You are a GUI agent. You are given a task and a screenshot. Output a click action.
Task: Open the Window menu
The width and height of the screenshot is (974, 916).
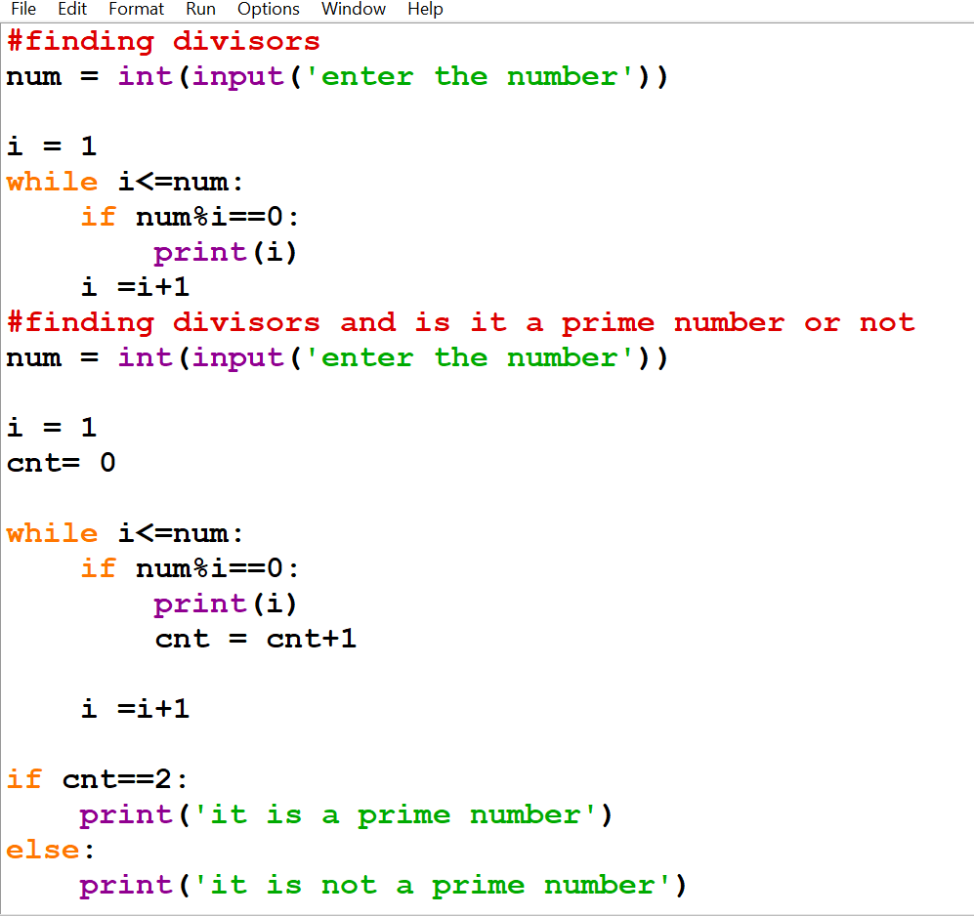(x=354, y=10)
